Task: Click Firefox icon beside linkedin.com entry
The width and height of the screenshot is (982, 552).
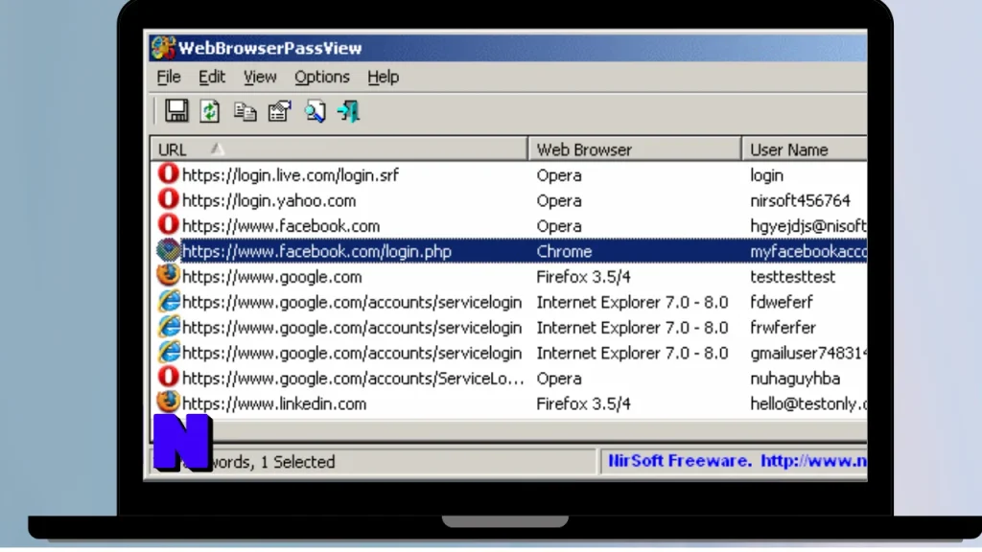Action: [168, 402]
